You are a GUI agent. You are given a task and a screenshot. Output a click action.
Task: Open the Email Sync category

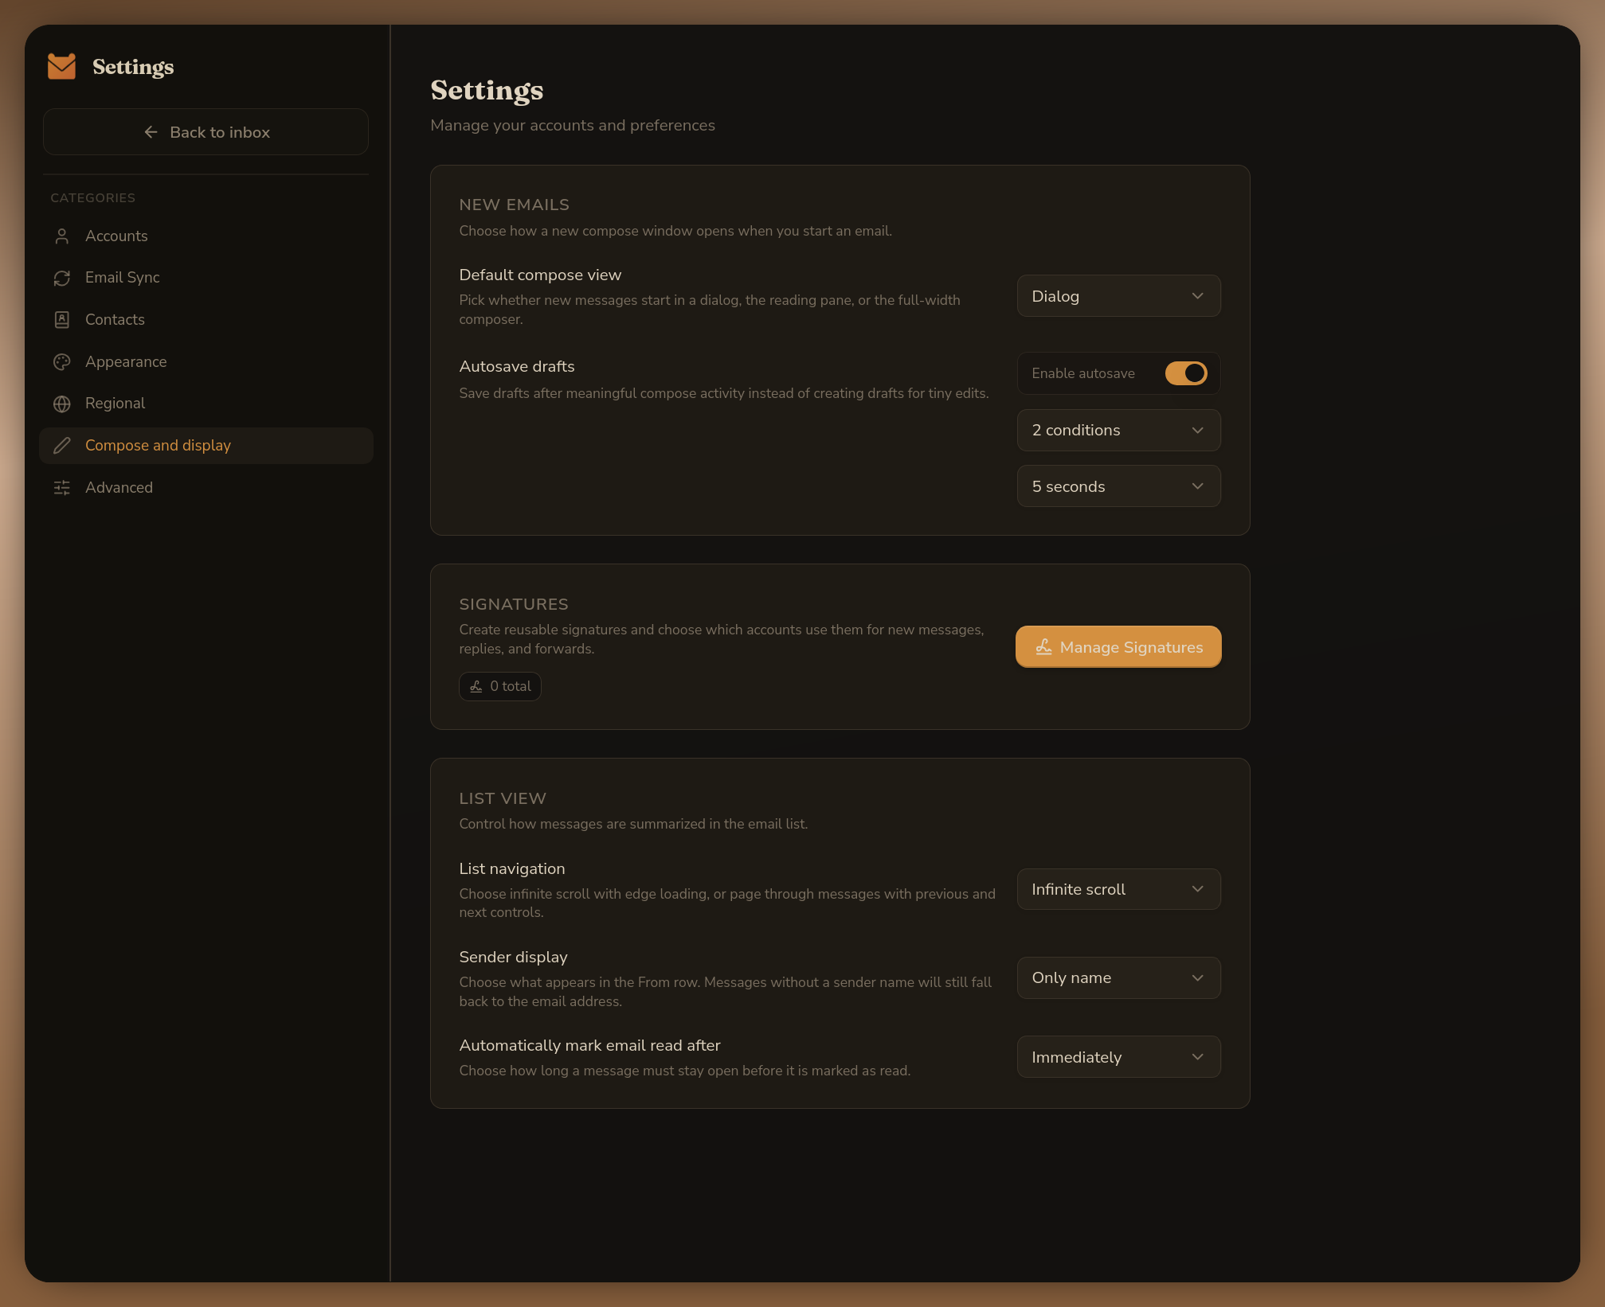coord(206,278)
